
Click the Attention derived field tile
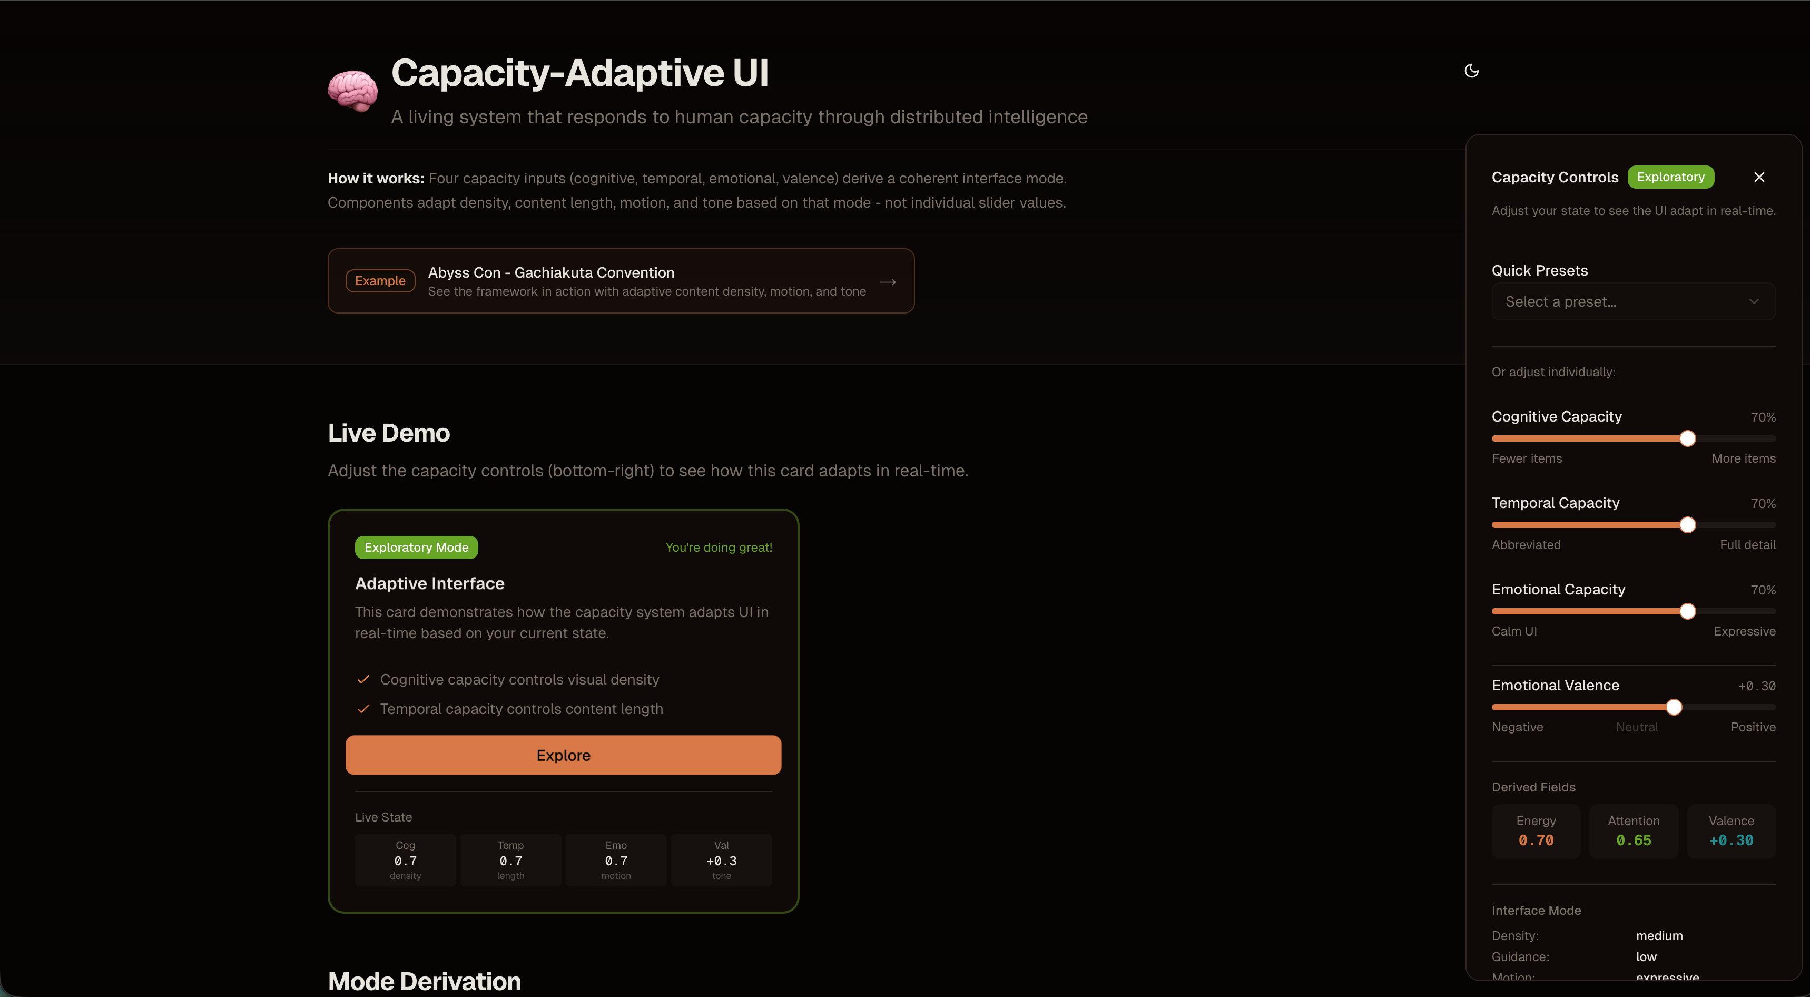1633,831
